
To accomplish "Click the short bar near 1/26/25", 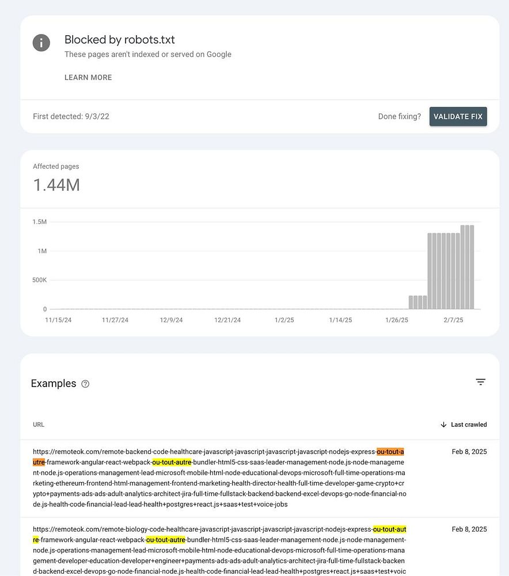I will pos(411,302).
